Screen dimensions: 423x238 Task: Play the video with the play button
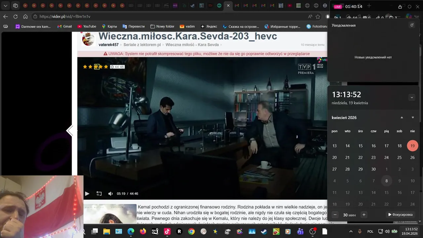click(87, 194)
